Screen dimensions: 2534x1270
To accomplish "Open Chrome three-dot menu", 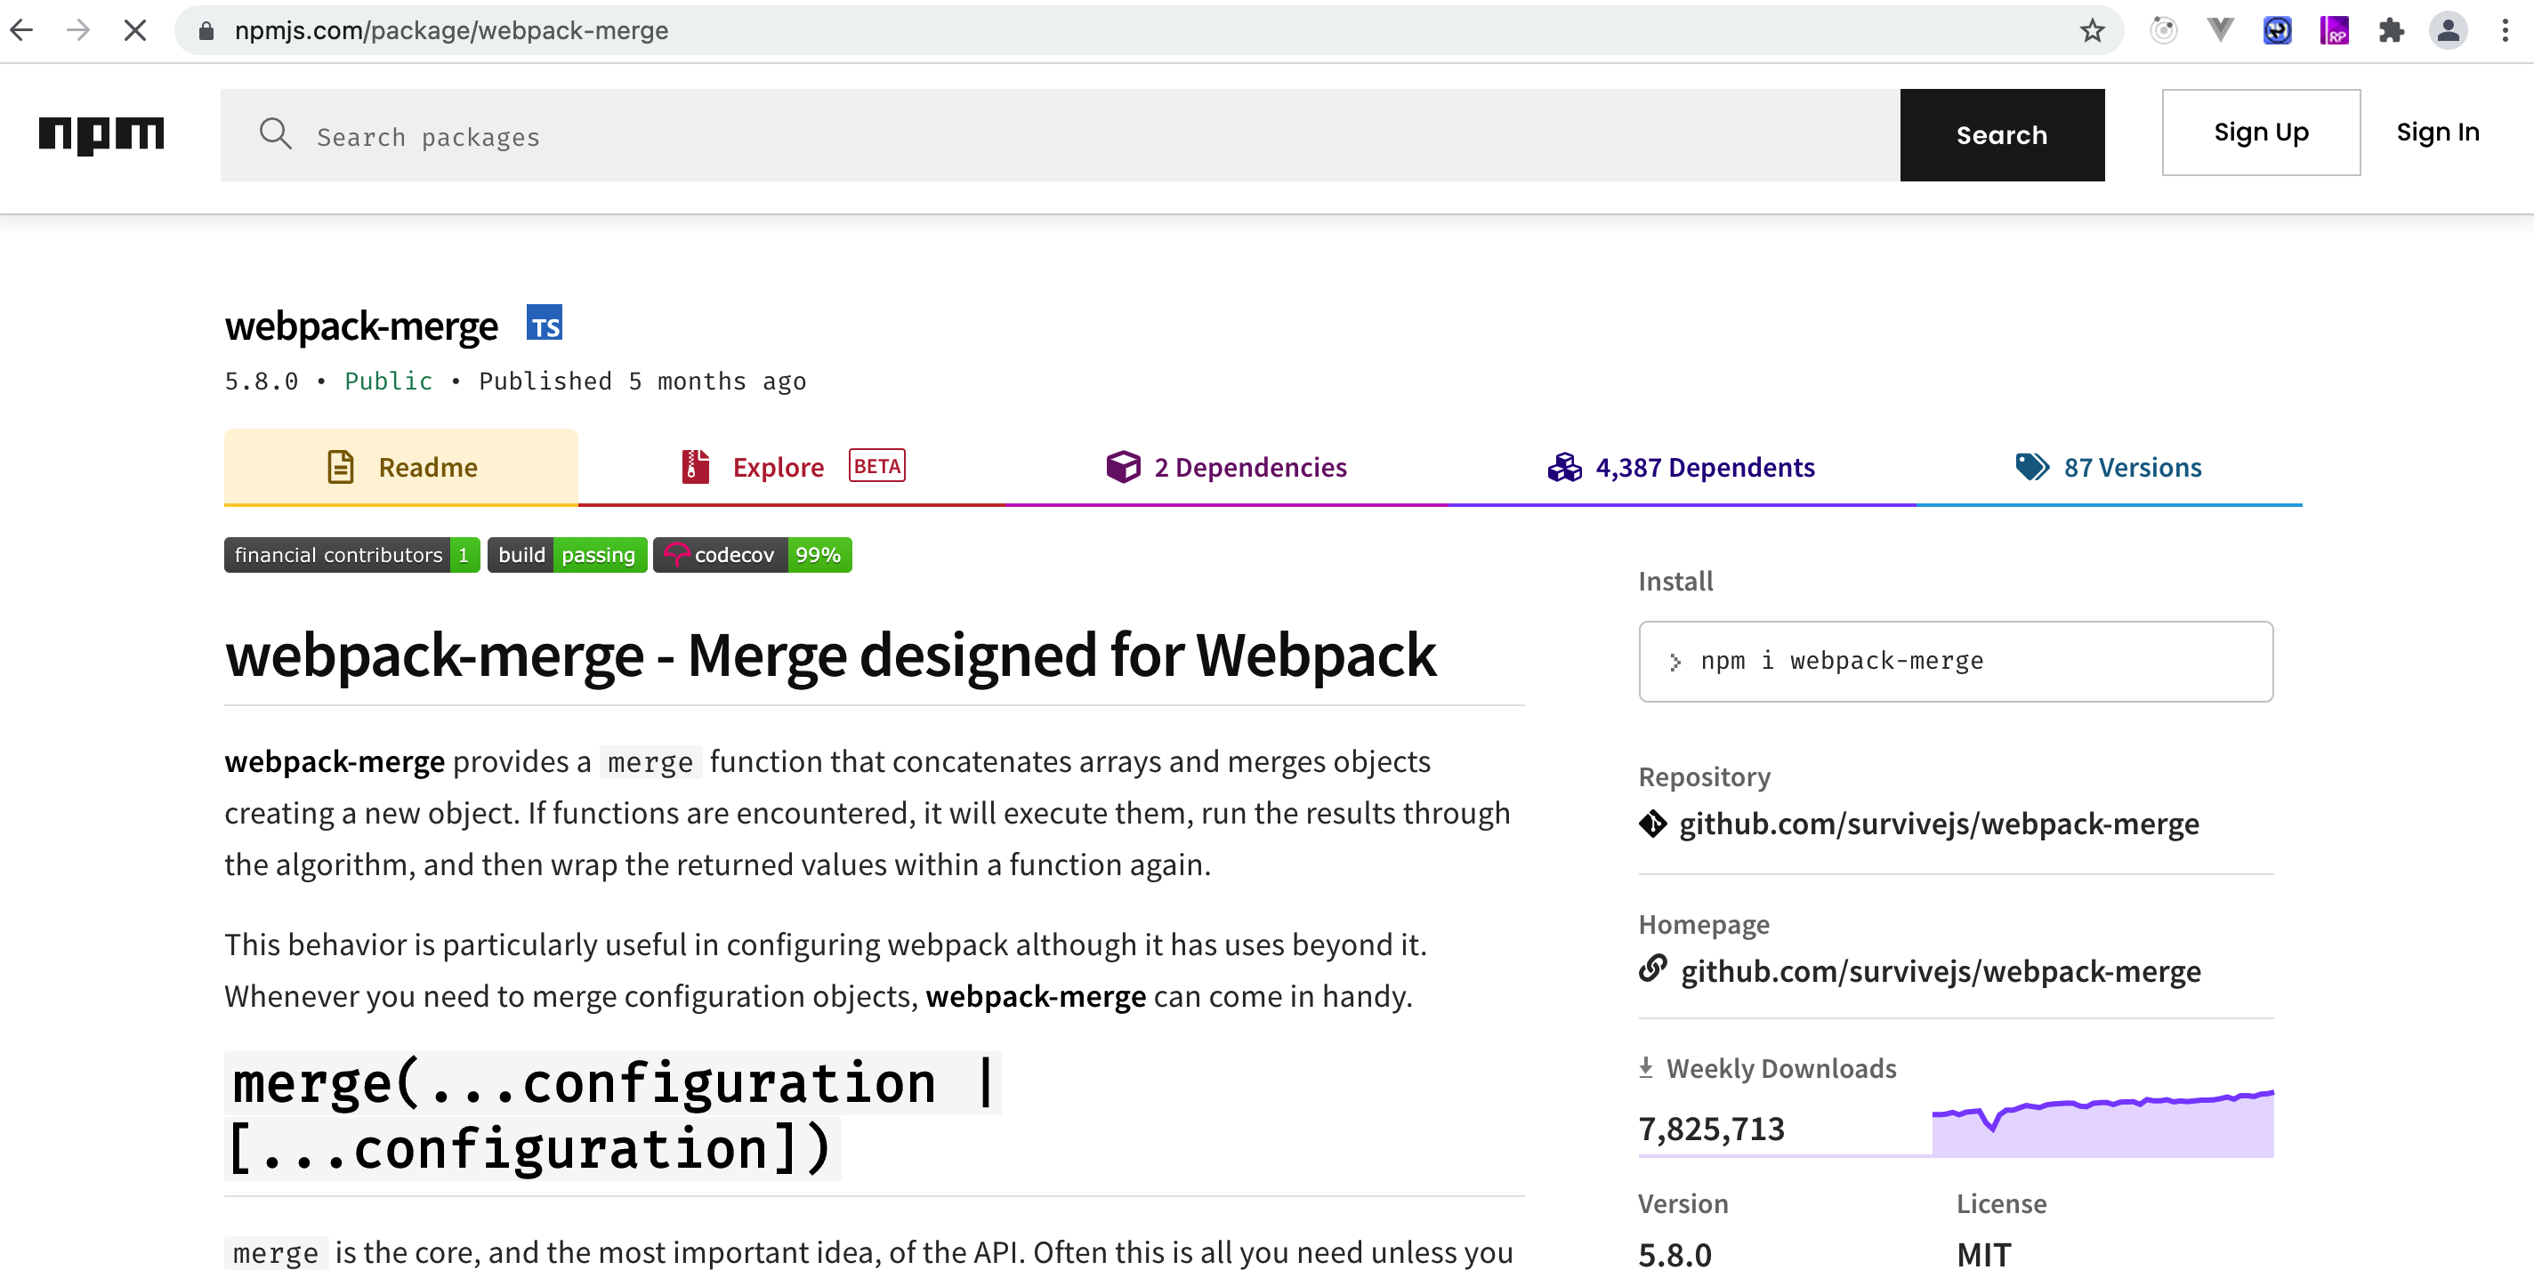I will point(2505,30).
